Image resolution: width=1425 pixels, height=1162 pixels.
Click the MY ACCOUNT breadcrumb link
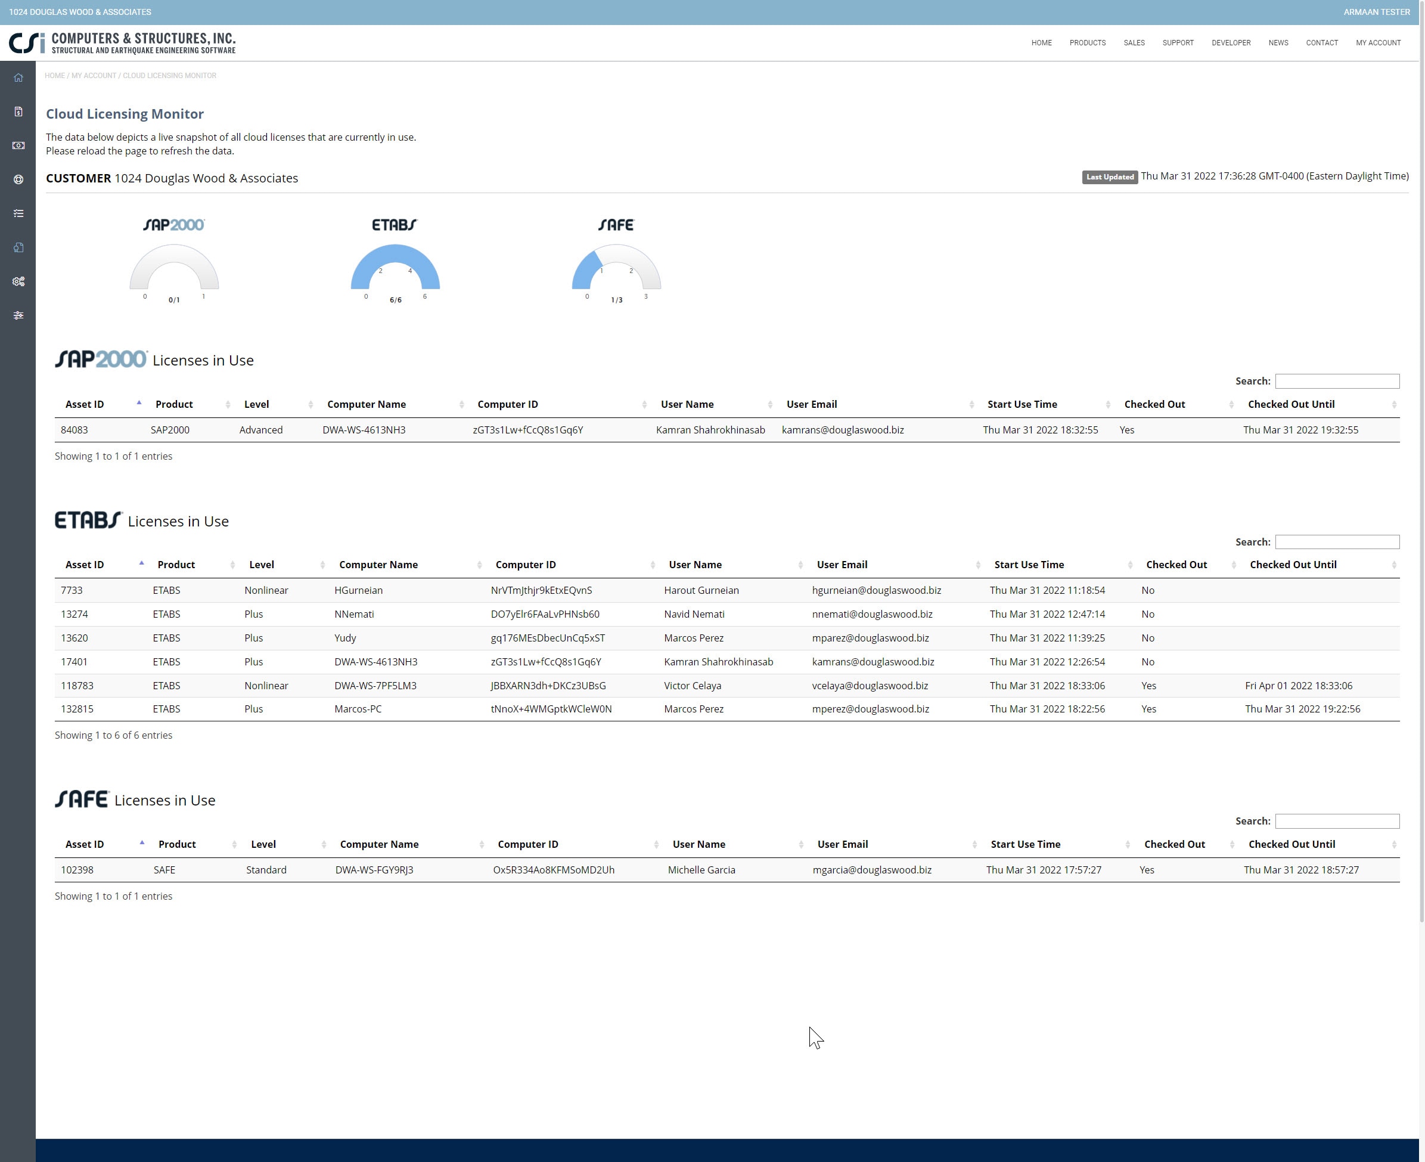[94, 76]
